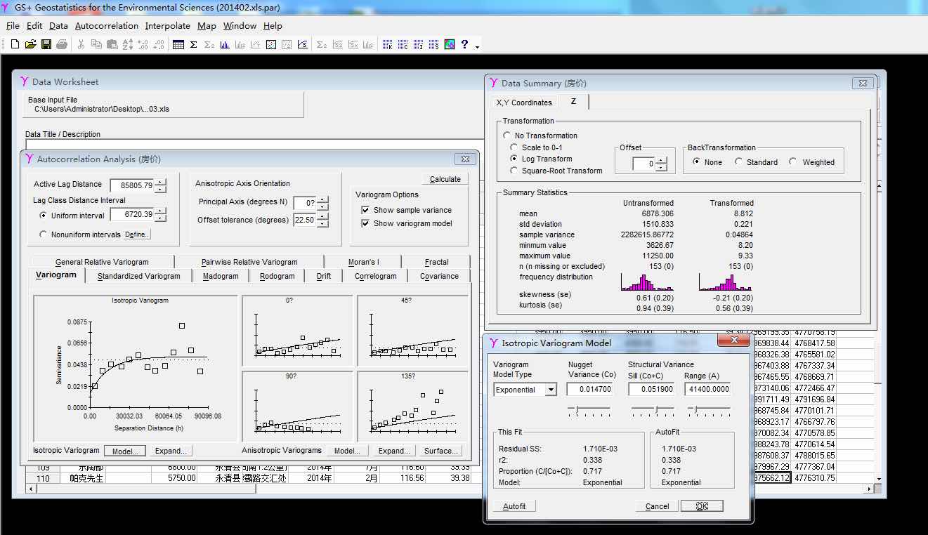Click the Autocorrelation Analysis window title icon
Screen dimensions: 928x535
pyautogui.click(x=29, y=159)
